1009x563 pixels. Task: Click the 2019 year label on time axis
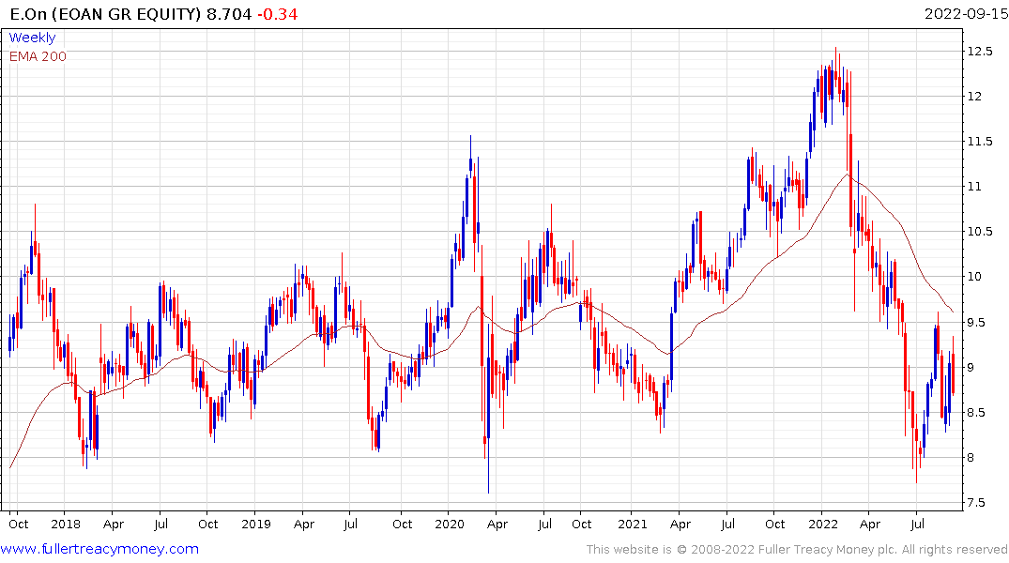coord(256,524)
